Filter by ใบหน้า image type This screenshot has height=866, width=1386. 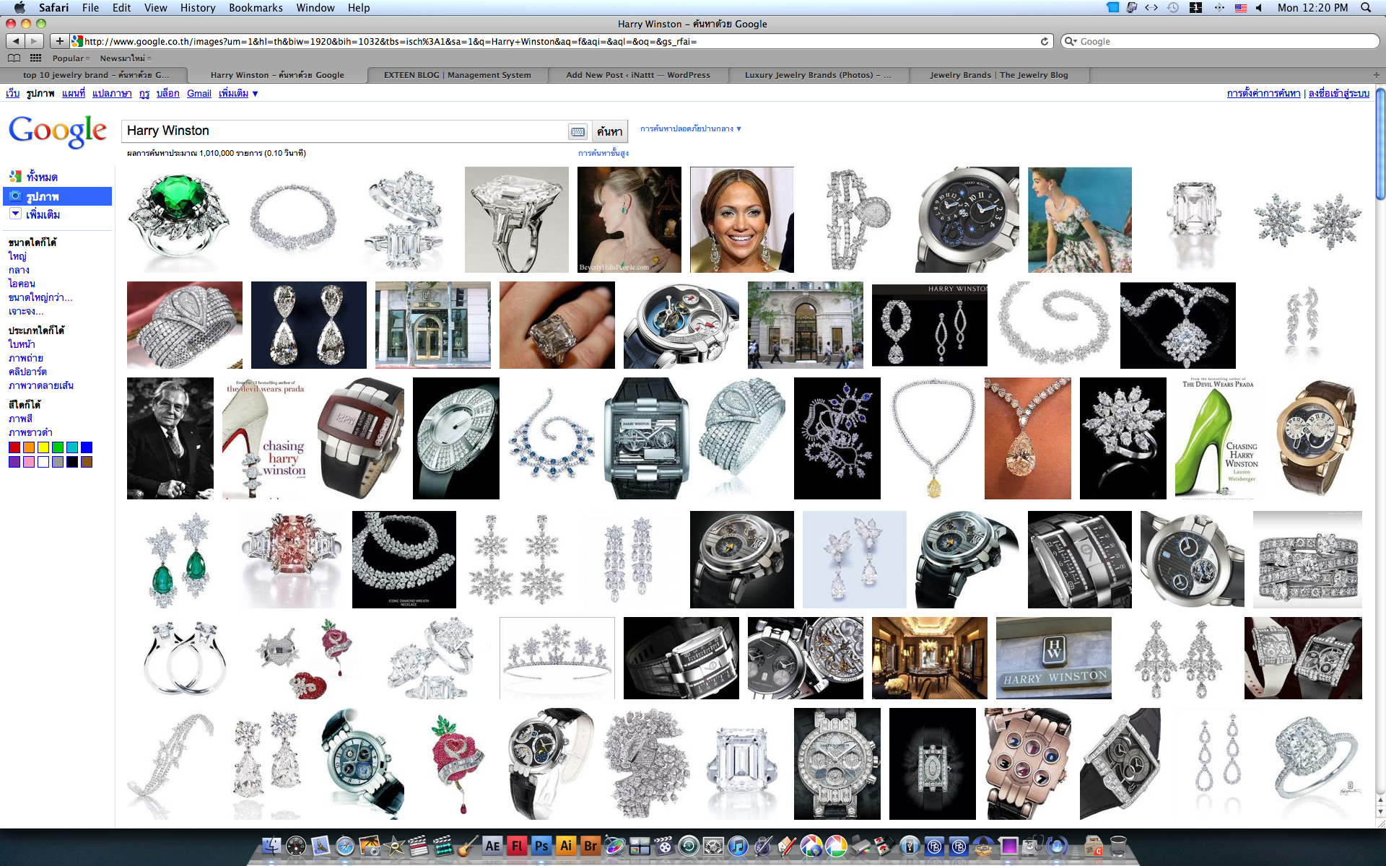[22, 344]
